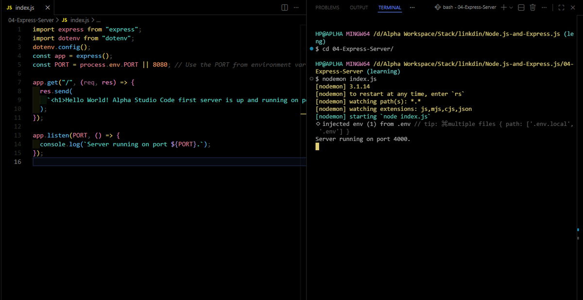
Task: Click the yellow terminal cursor block
Action: (317, 146)
